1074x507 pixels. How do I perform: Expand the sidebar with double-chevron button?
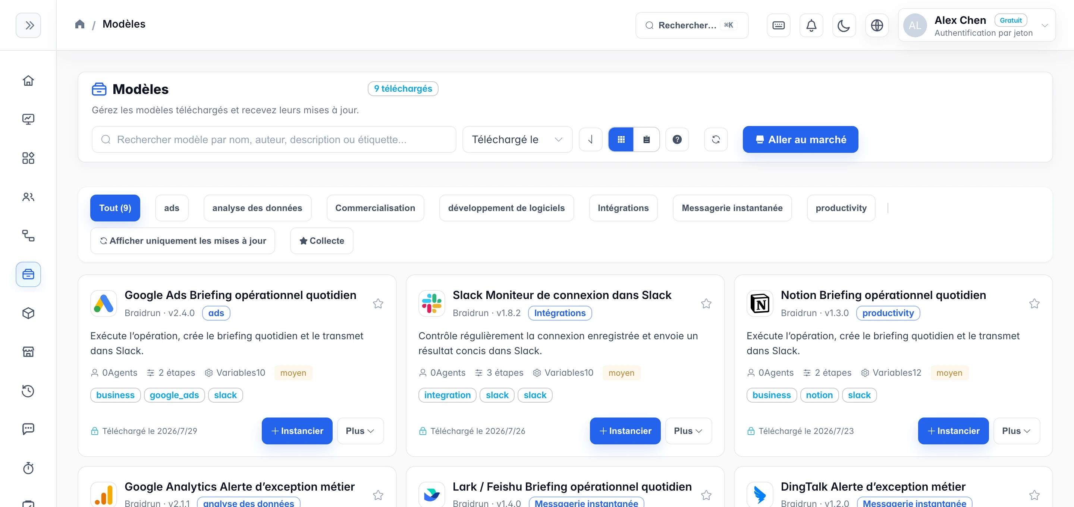click(x=28, y=25)
